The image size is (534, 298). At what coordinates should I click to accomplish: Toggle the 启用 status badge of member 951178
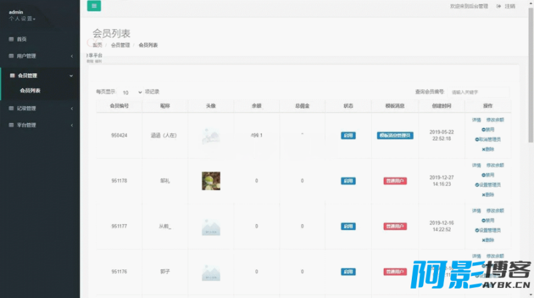click(x=348, y=181)
